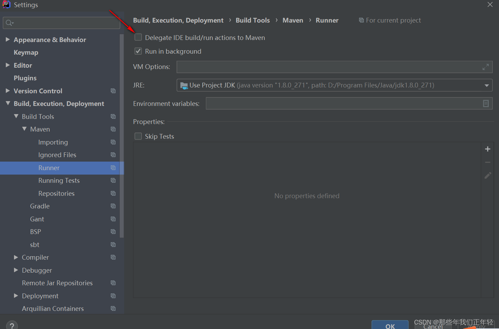
Task: Open search history from magnifier icon
Action: click(x=10, y=23)
